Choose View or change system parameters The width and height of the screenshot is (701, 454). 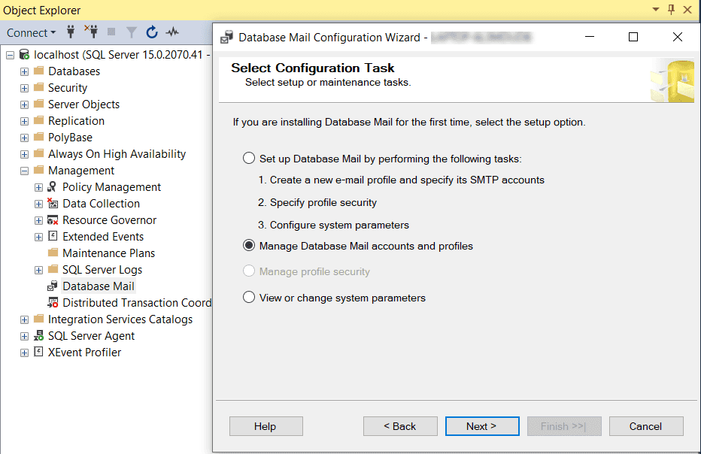(x=249, y=298)
